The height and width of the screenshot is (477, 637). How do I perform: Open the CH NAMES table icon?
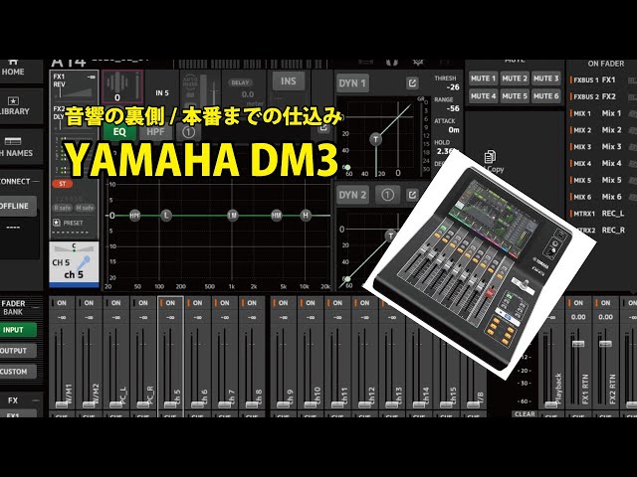(x=13, y=141)
